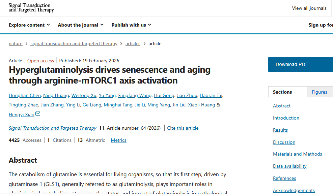
Task: Expand the Explore content dropdown
Action: 29,25
